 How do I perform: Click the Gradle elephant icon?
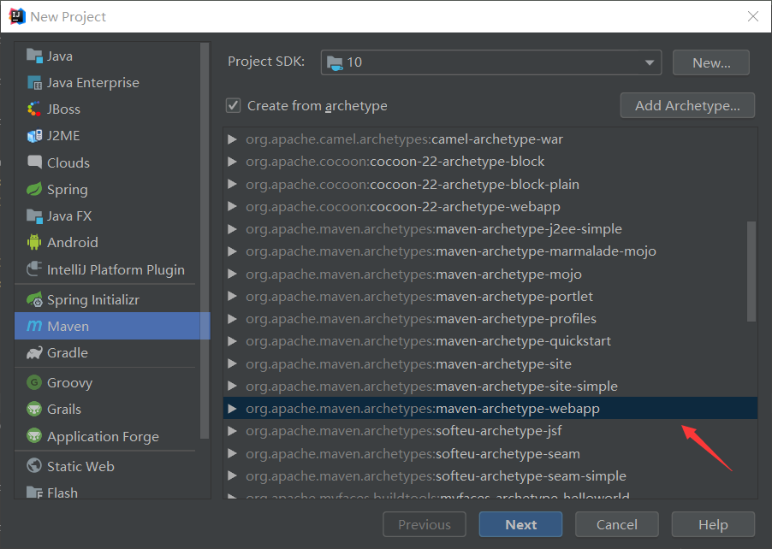[34, 352]
